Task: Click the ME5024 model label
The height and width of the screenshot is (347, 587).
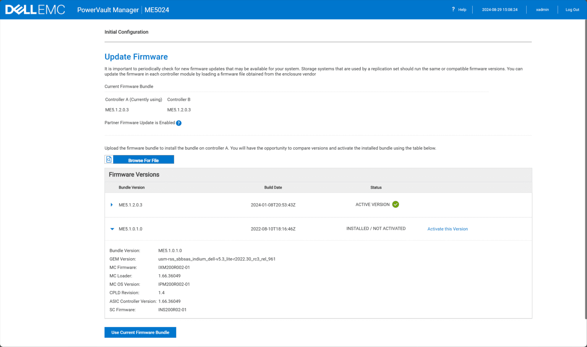Action: [x=157, y=10]
